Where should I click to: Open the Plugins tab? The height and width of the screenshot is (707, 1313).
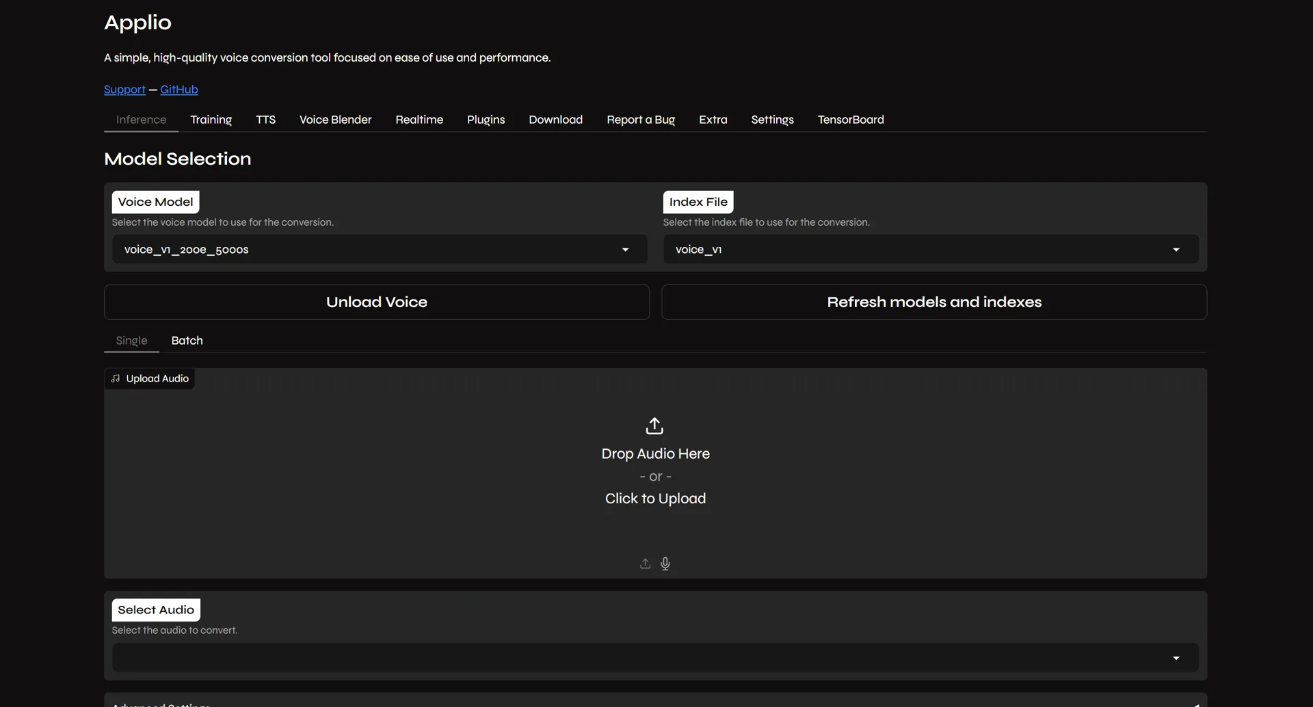point(486,120)
